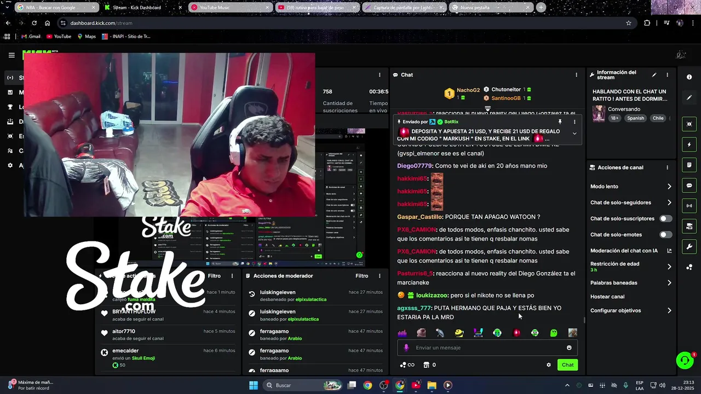Bookmark page with star icon
This screenshot has width=701, height=394.
629,23
